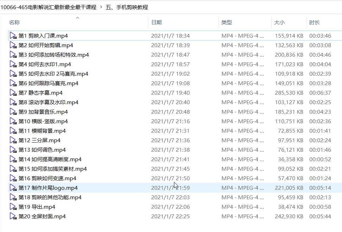Click the date 2021/1/7 20:40
The height and width of the screenshot is (232, 342).
click(170, 102)
